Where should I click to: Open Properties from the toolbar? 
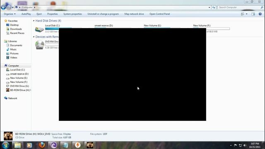coord(53,14)
